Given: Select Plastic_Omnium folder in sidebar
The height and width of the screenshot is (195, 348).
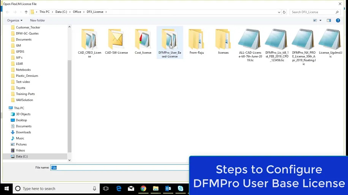Looking at the screenshot, I should pyautogui.click(x=27, y=76).
